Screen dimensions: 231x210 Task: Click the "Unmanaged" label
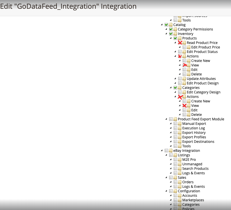click(192, 164)
